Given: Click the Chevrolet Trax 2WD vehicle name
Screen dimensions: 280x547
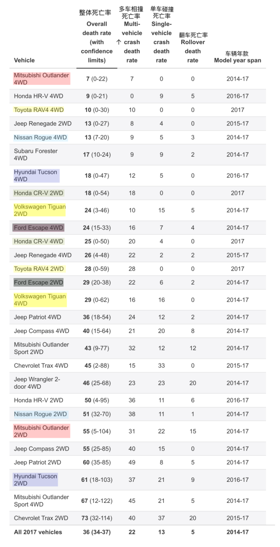Looking at the screenshot, I should (41, 518).
